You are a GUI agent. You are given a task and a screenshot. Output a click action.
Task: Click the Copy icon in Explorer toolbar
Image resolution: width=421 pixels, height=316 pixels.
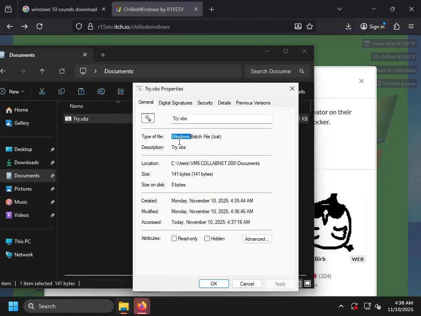click(62, 92)
